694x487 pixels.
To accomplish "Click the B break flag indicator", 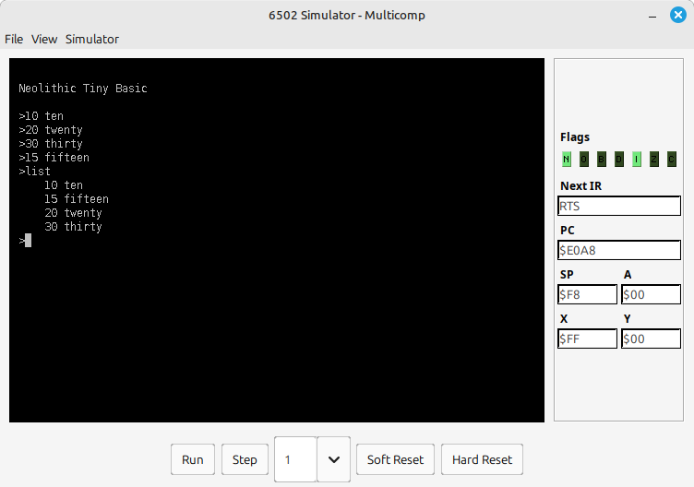I will click(x=601, y=160).
